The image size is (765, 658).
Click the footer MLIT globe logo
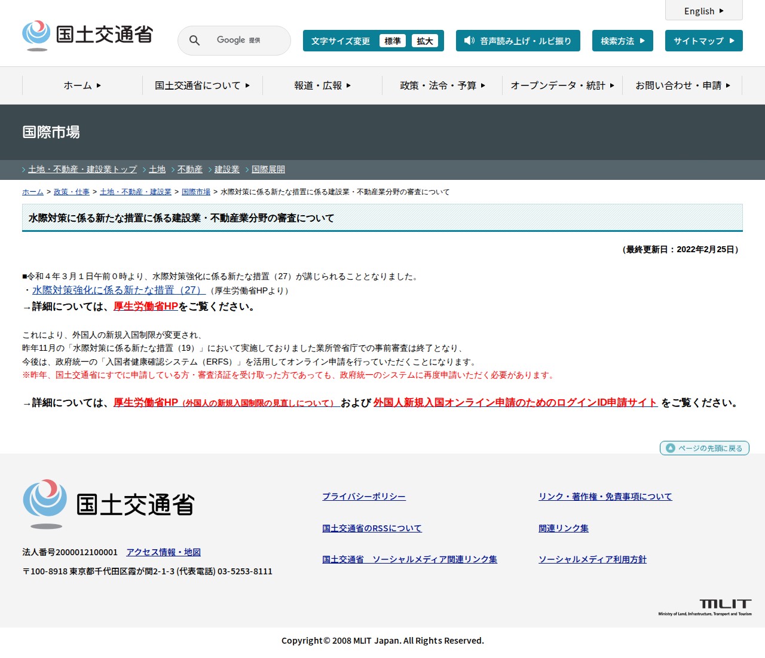coord(45,504)
